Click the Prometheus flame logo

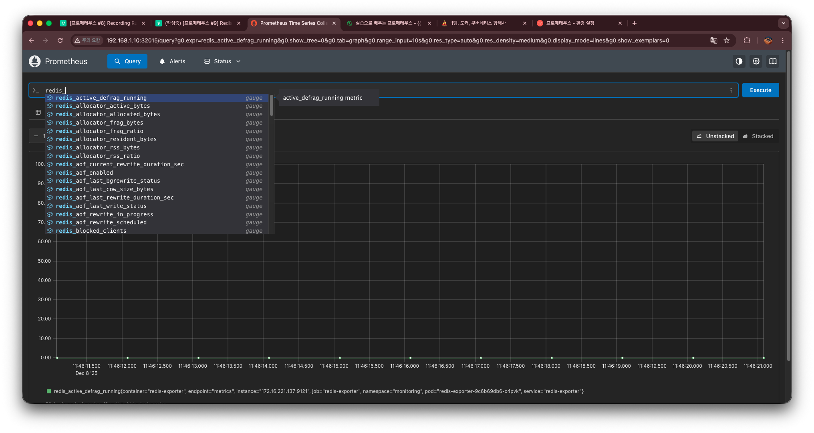(35, 61)
